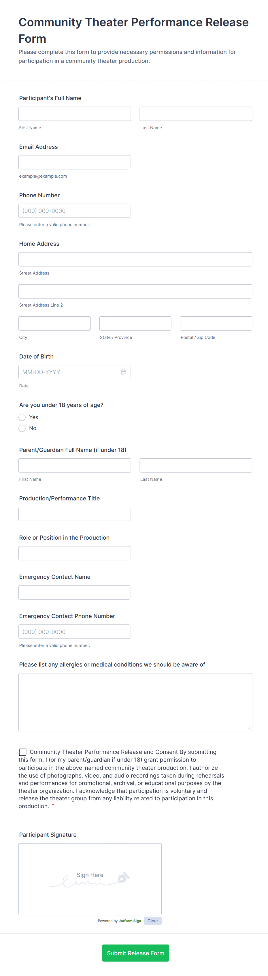Focus the Email Address input
Image resolution: width=268 pixels, height=976 pixels.
(x=74, y=162)
